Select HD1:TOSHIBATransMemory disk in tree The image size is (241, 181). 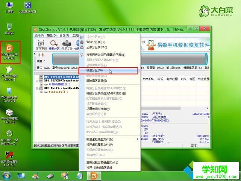point(61,81)
